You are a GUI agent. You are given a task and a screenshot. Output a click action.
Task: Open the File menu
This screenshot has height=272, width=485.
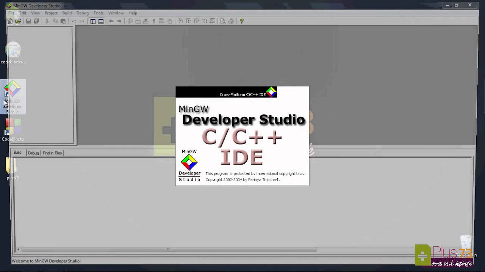pyautogui.click(x=11, y=13)
